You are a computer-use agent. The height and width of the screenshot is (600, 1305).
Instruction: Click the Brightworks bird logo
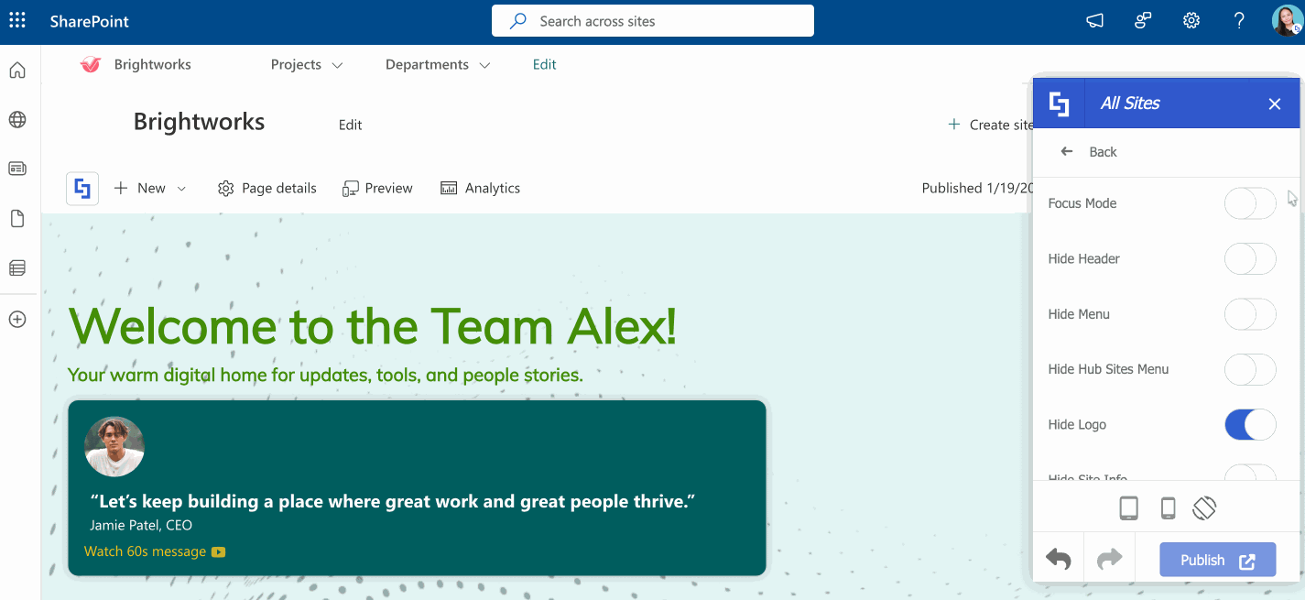point(90,64)
